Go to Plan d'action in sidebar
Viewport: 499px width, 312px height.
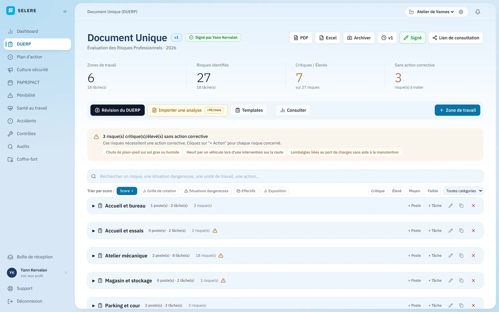point(37,57)
